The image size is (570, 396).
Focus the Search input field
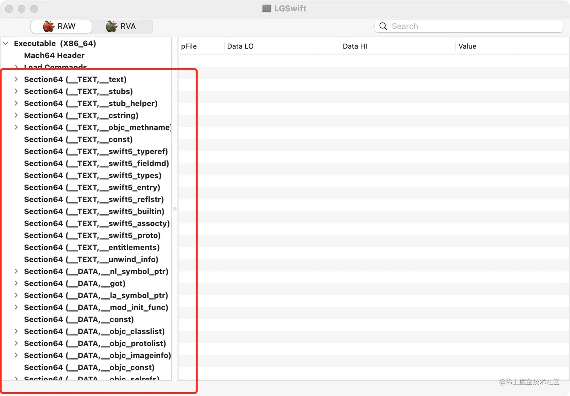469,26
